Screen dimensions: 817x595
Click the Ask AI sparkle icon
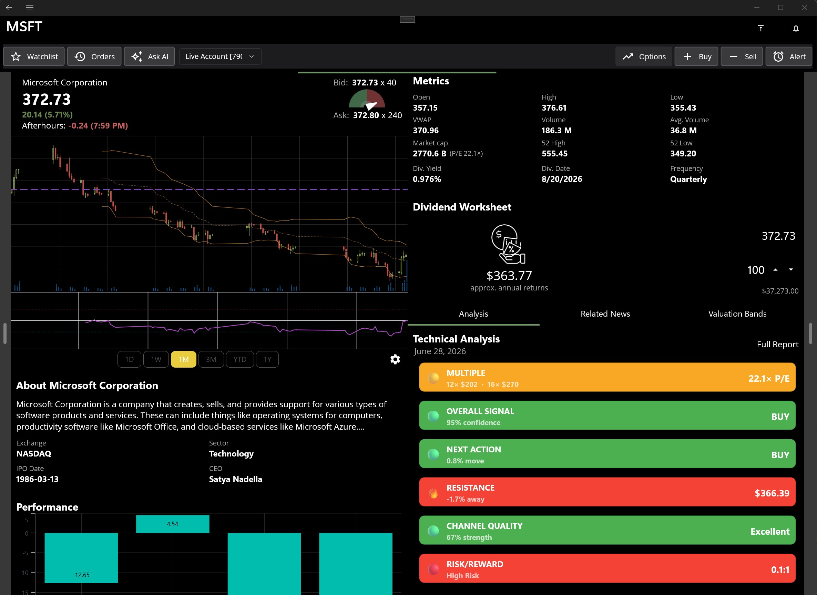click(137, 57)
